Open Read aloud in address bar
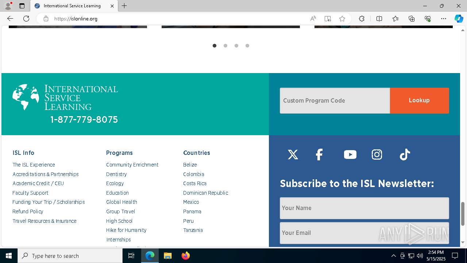The width and height of the screenshot is (467, 263). tap(313, 19)
